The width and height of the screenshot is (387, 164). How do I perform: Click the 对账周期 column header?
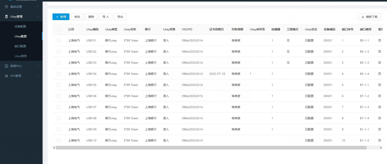(x=237, y=30)
